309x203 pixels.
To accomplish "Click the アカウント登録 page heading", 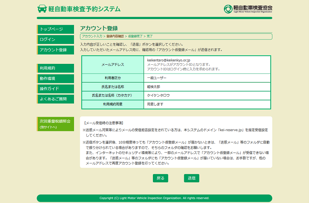I will (99, 28).
